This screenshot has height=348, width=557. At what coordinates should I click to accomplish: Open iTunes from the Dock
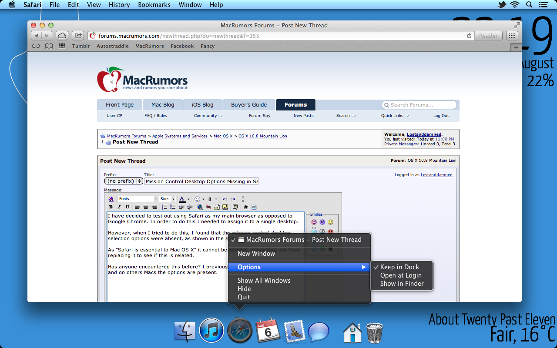tap(211, 330)
